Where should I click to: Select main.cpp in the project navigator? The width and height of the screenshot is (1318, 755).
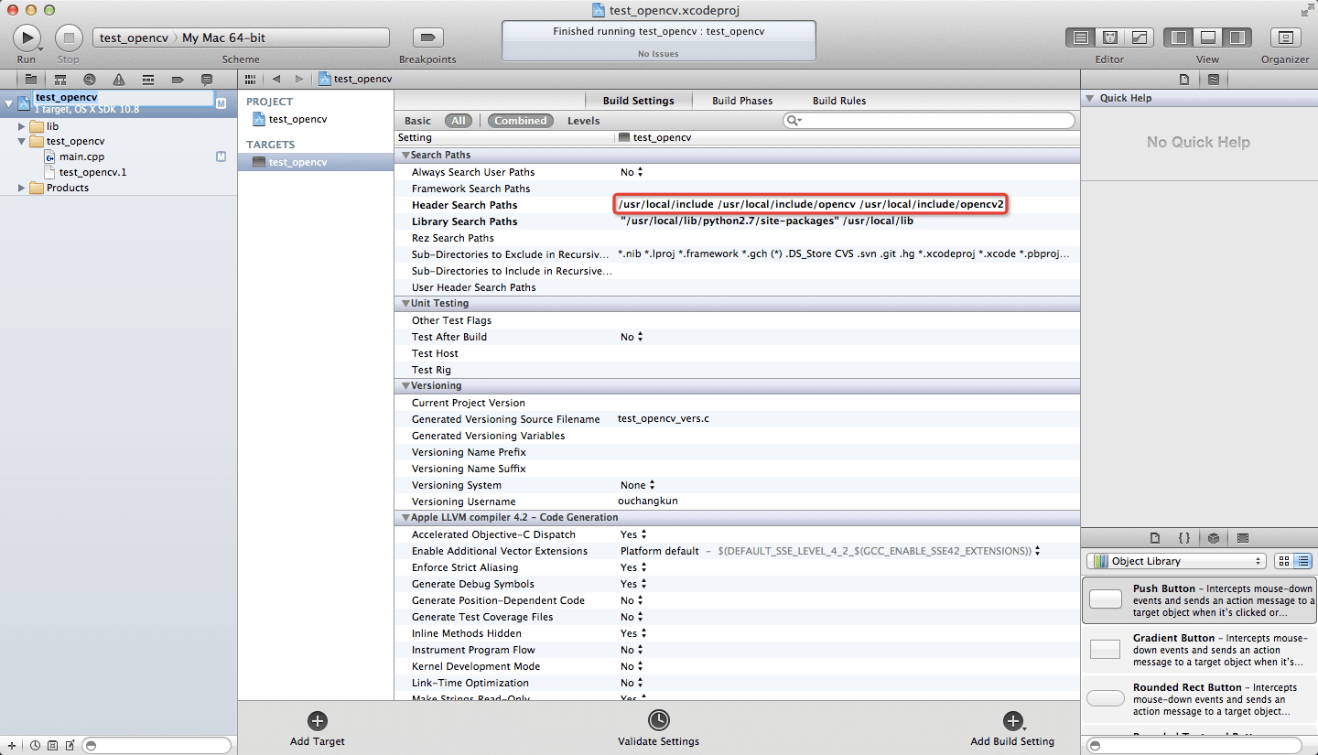pyautogui.click(x=81, y=156)
